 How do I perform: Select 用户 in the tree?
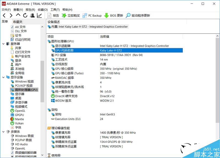[16, 65]
